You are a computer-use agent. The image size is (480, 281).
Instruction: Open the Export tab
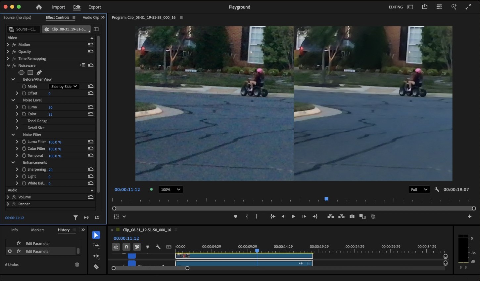tap(95, 7)
